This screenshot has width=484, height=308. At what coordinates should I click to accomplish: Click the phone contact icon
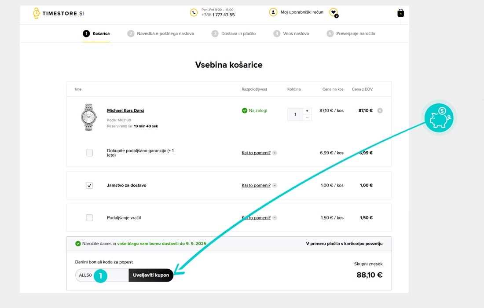[x=194, y=12]
